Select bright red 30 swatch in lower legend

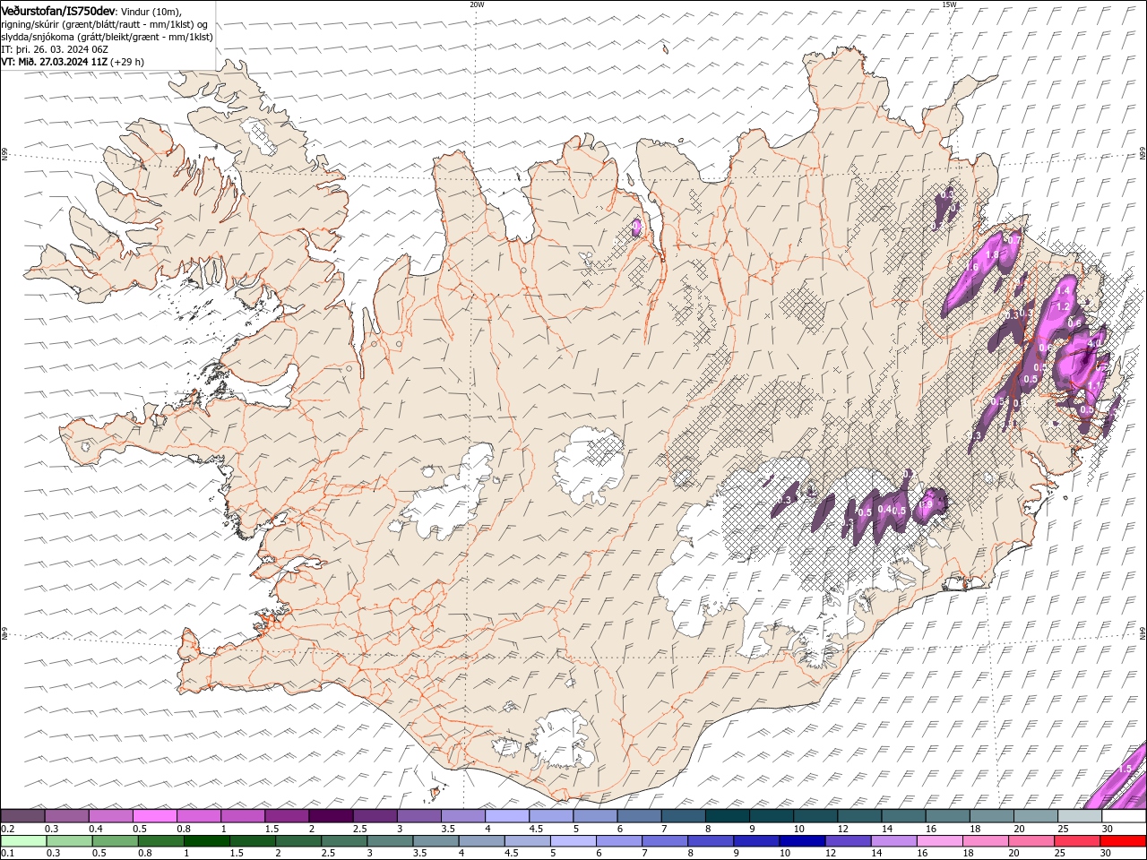point(1122,841)
